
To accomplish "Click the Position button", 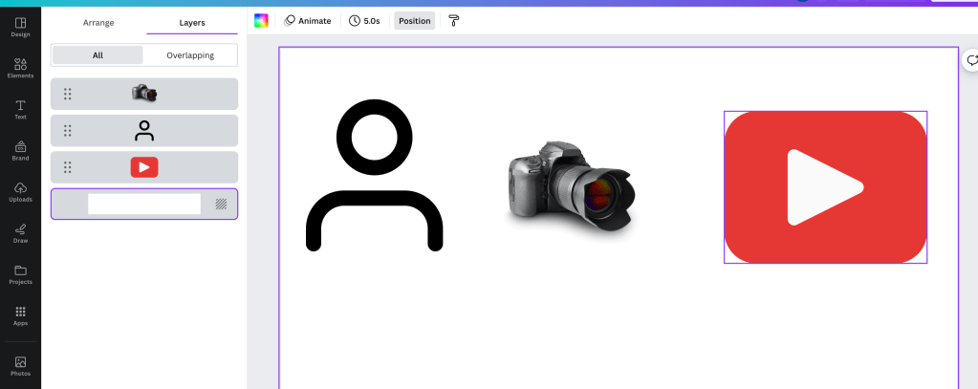I will (x=415, y=21).
